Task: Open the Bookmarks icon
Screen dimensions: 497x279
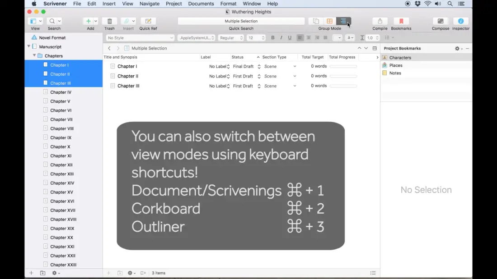Action: tap(401, 21)
